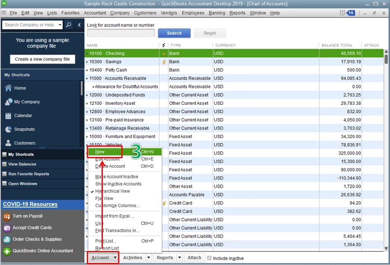This screenshot has width=390, height=265.
Task: Choose Import from Excel menu entry
Action: pos(125,216)
